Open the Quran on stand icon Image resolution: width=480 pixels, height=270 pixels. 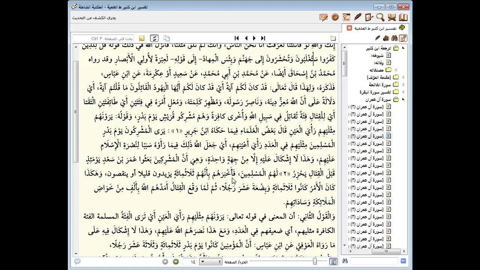(x=392, y=17)
